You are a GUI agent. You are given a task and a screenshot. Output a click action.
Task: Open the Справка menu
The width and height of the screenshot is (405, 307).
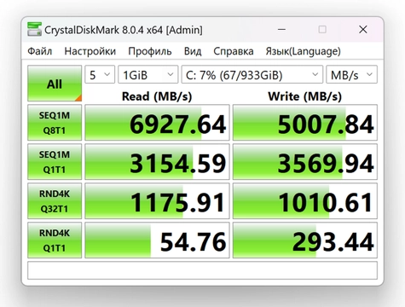(234, 51)
